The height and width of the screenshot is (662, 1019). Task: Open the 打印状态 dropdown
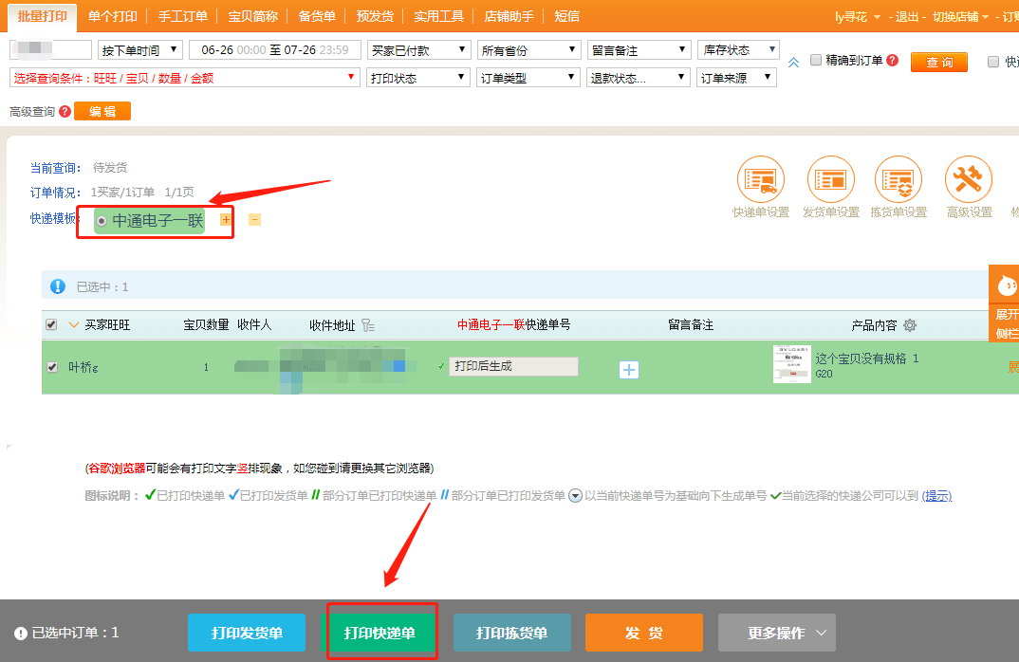tap(417, 78)
